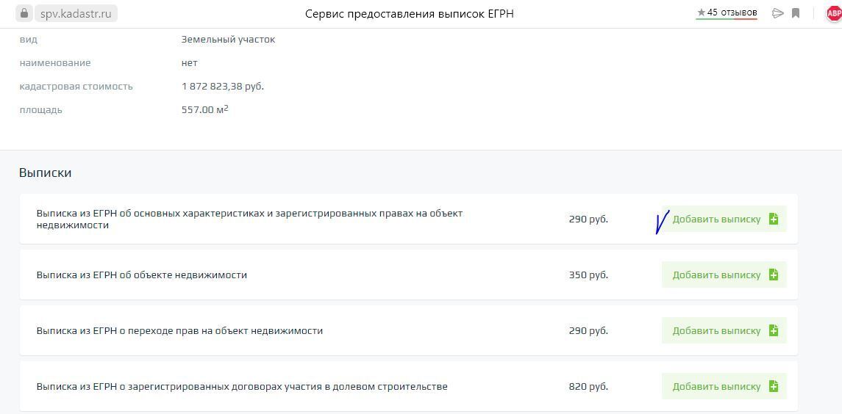Select row о переходе прав на объект
This screenshot has width=842, height=414.
pyautogui.click(x=179, y=330)
